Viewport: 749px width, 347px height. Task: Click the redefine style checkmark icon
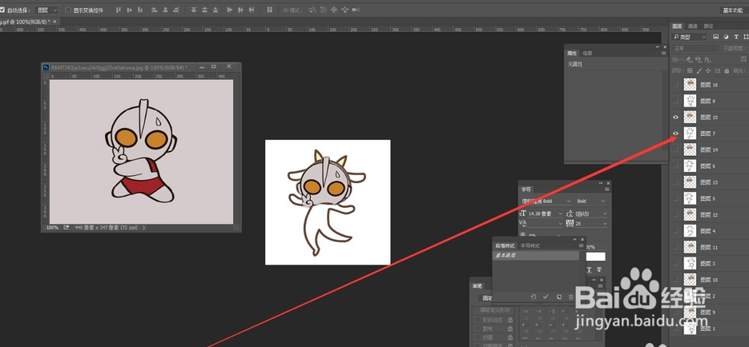pyautogui.click(x=546, y=297)
